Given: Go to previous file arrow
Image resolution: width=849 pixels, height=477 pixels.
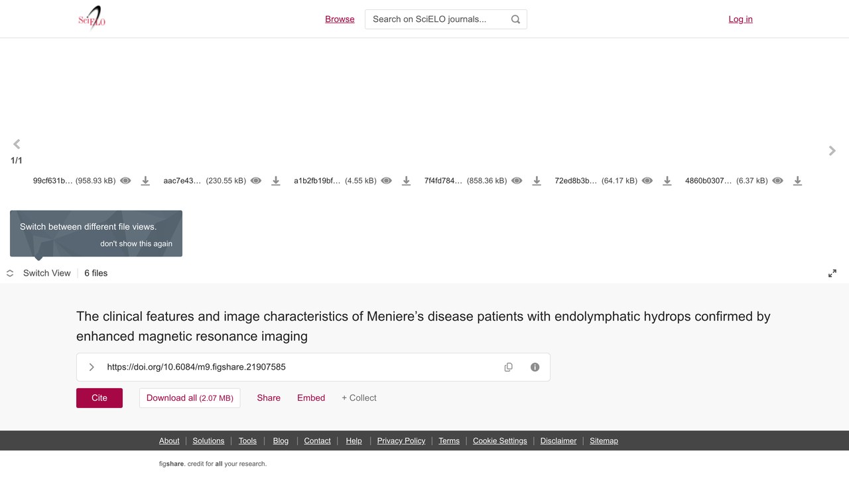Looking at the screenshot, I should click(17, 144).
